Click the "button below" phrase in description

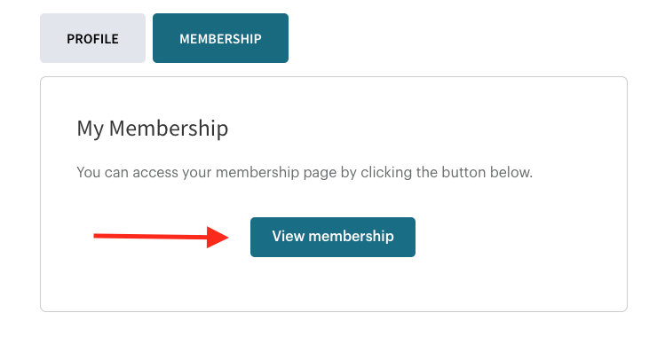487,172
